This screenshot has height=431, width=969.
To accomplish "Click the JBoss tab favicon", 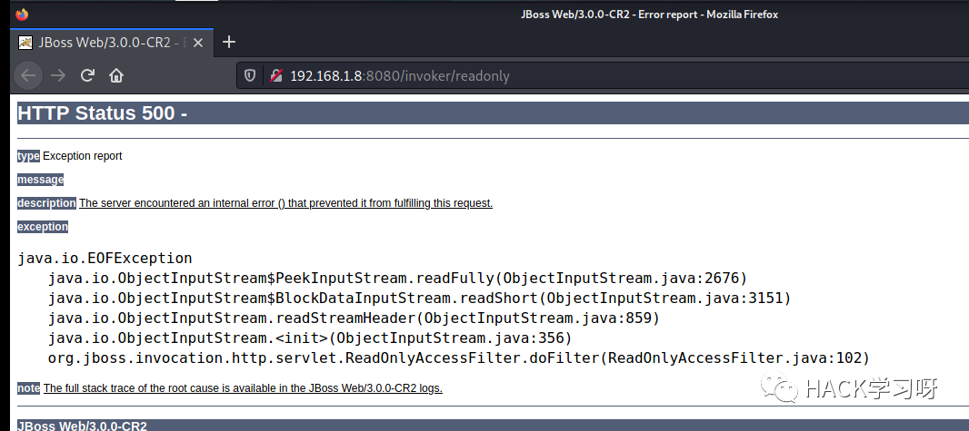I will point(25,43).
